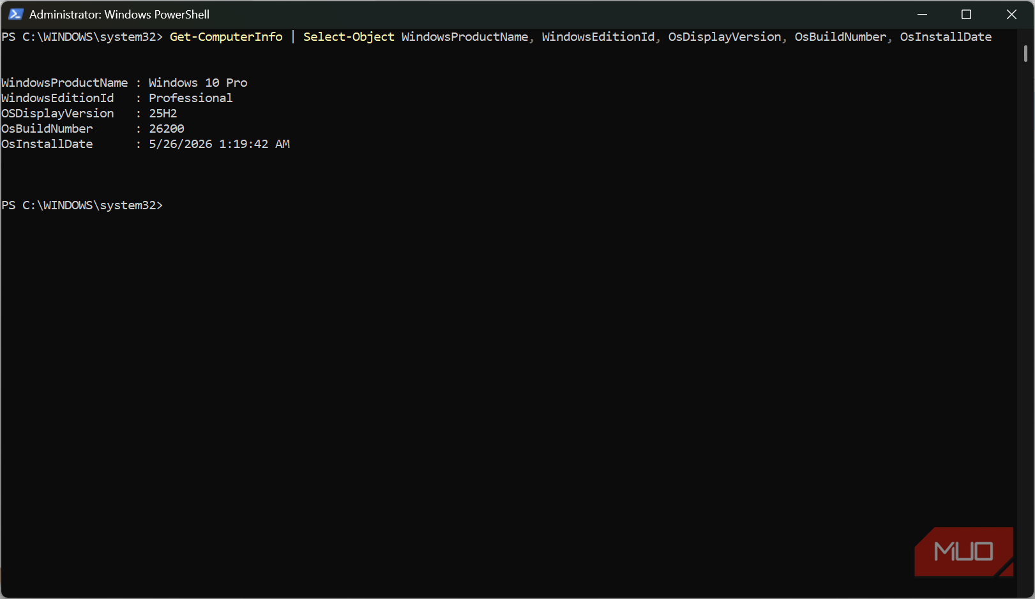The height and width of the screenshot is (599, 1035).
Task: Click the WindowsEditionId output label
Action: point(57,98)
